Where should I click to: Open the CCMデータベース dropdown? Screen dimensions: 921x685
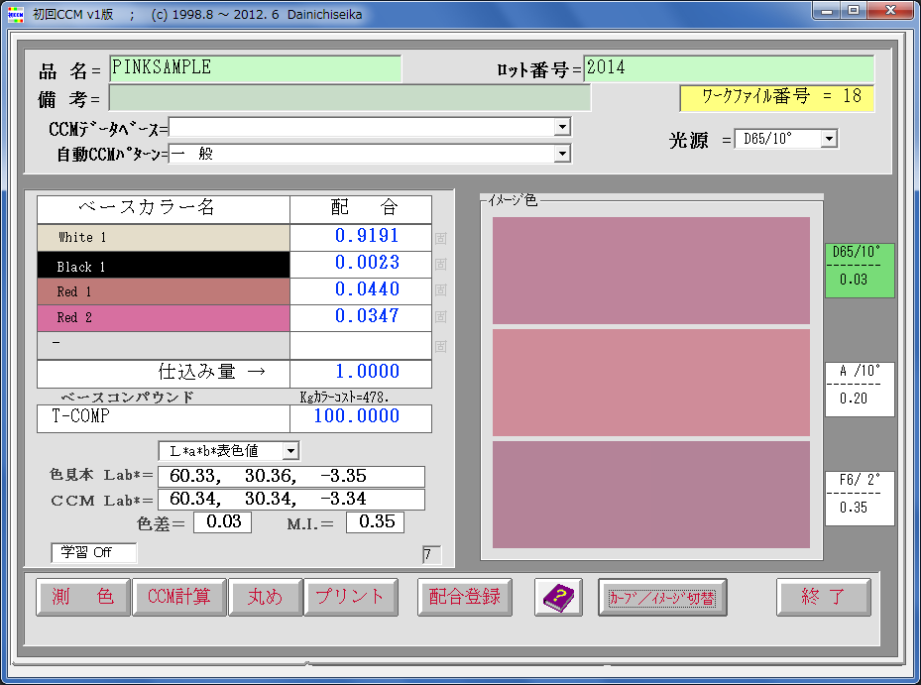point(562,127)
